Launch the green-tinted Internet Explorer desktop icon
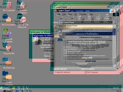Screen dimensions: 123x92 point(5,30)
